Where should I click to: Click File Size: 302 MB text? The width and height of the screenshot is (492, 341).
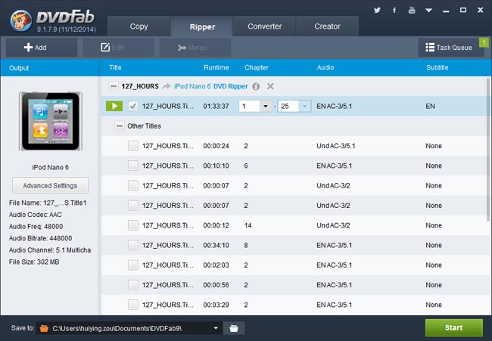click(34, 262)
